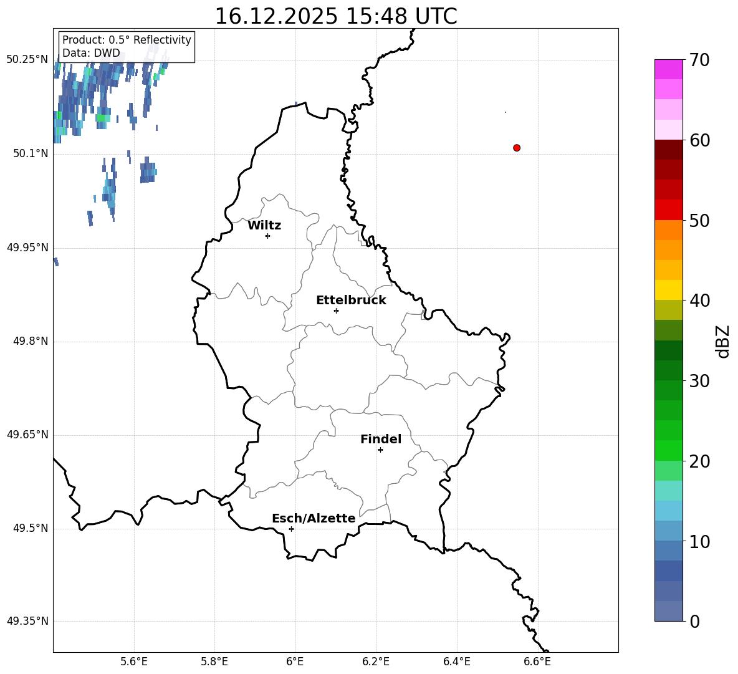Click the Wiltz station cross marker

268,236
